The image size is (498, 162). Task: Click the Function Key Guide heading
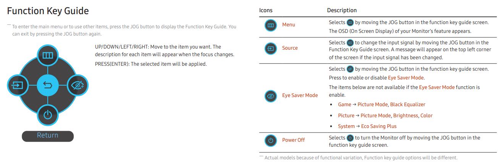tap(48, 11)
